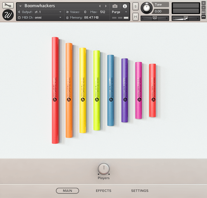Adjust the volume slider
This screenshot has width=207, height=198.
click(186, 18)
